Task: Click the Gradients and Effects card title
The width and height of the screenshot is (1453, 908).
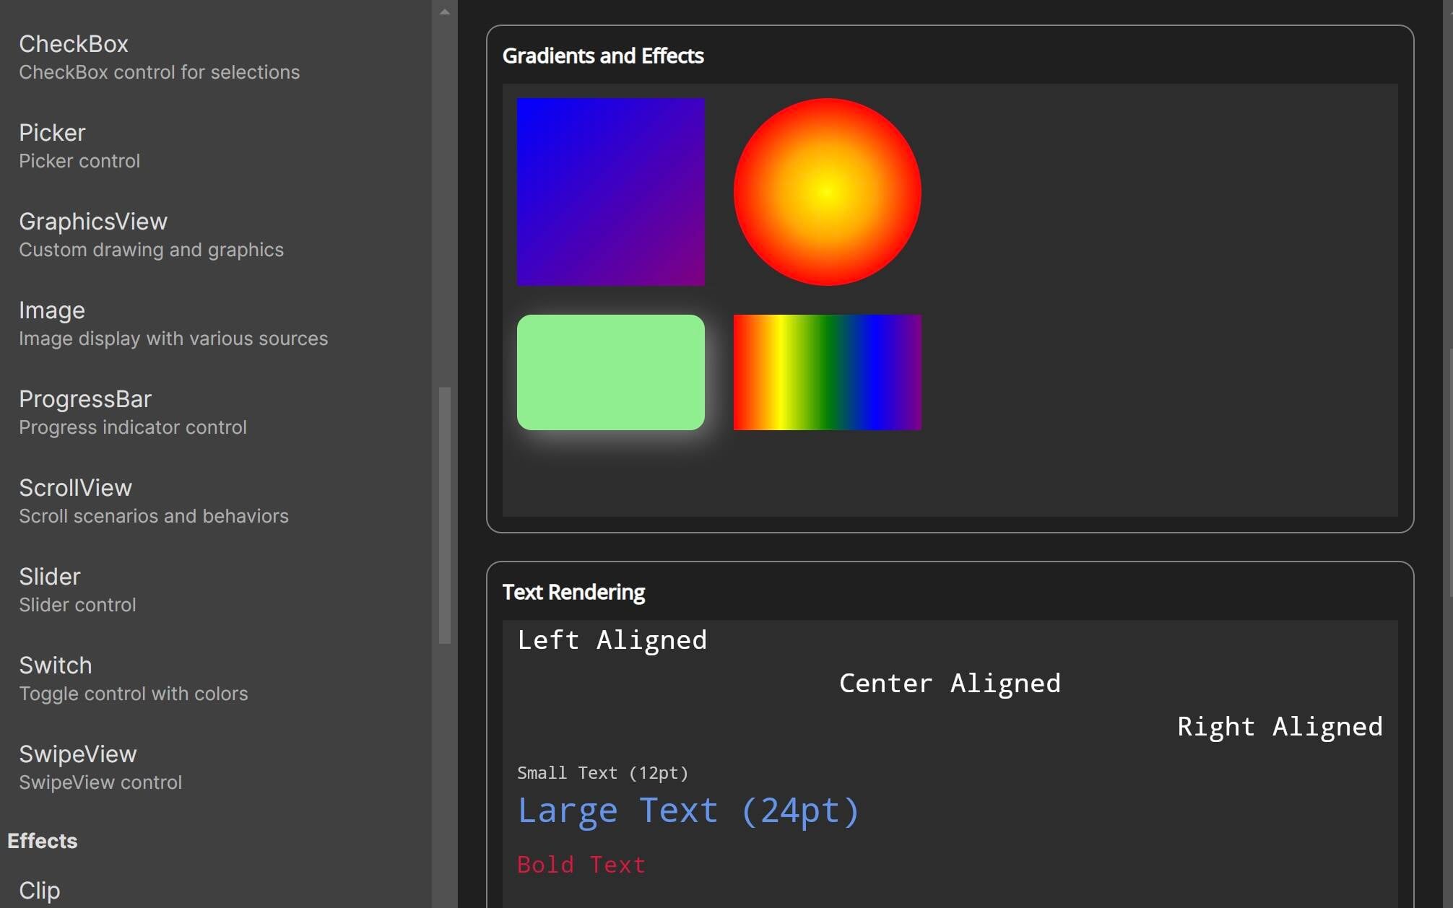Action: click(x=604, y=56)
